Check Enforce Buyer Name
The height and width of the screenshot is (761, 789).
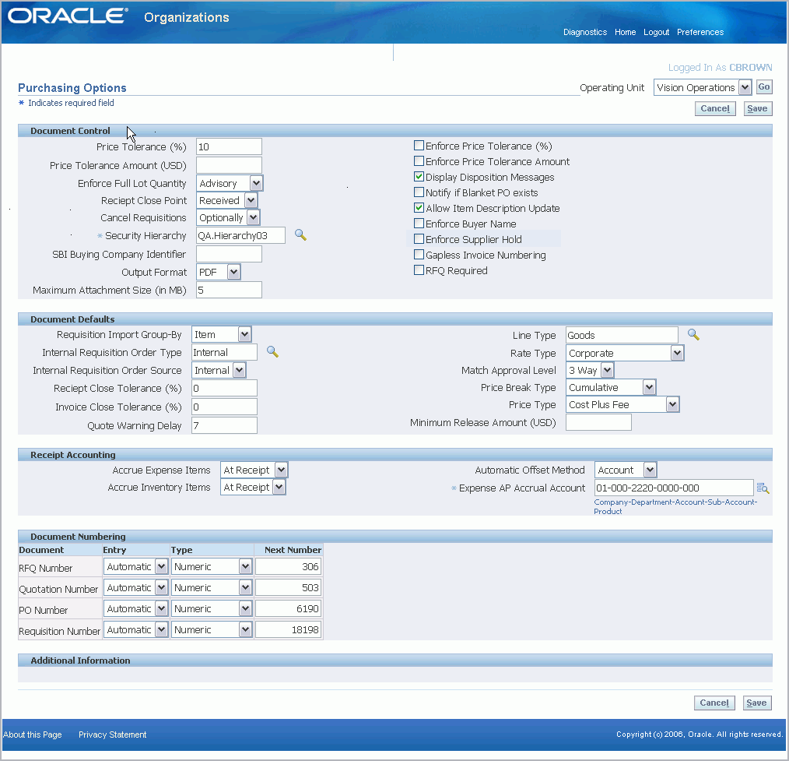pyautogui.click(x=419, y=224)
